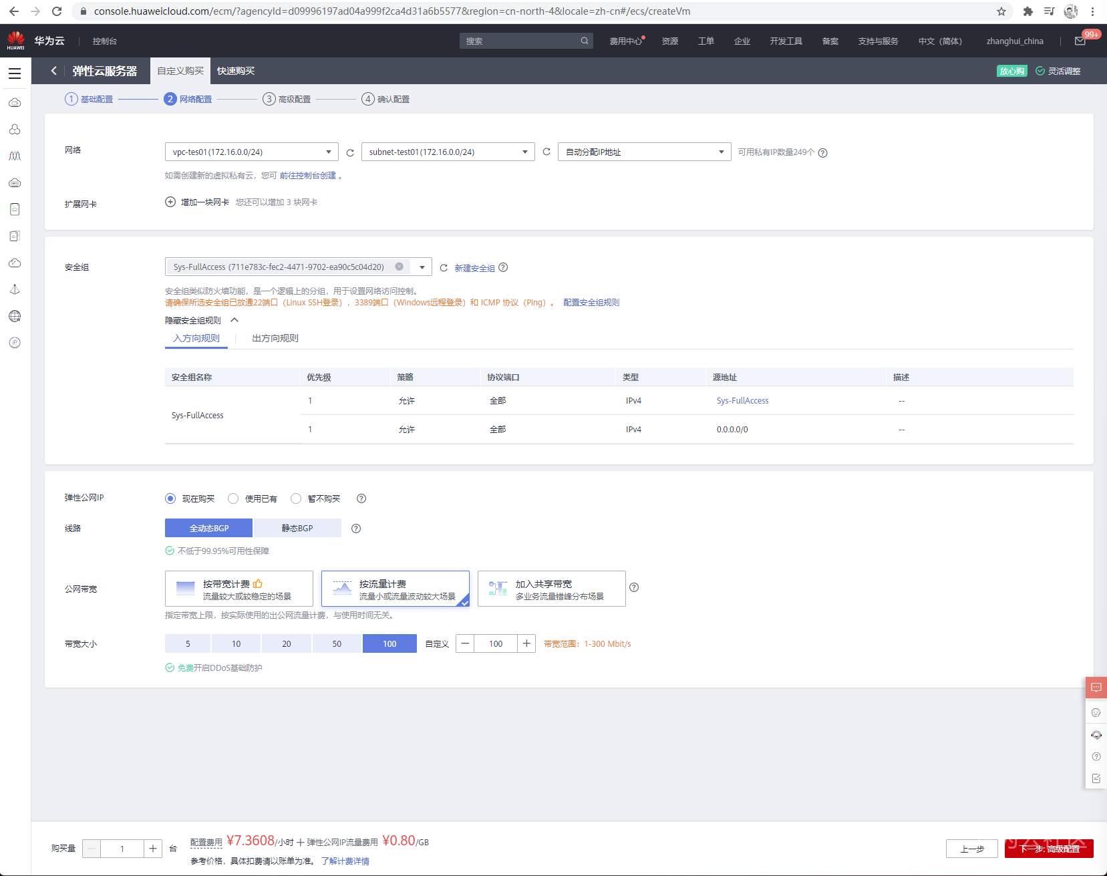Open the 新建安全组 link
Image resolution: width=1107 pixels, height=876 pixels.
pyautogui.click(x=475, y=268)
